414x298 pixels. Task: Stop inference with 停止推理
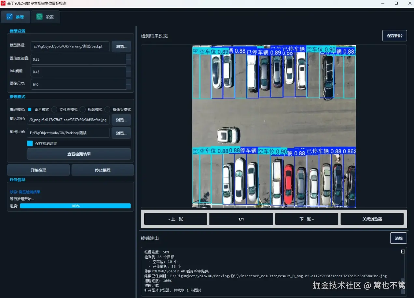[103, 170]
